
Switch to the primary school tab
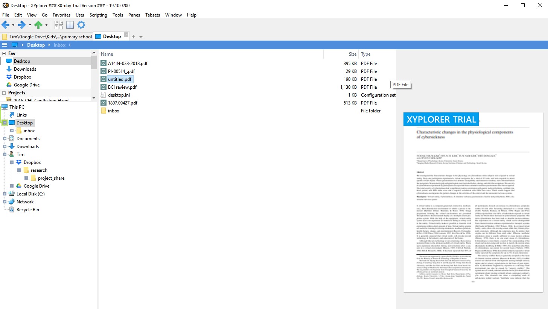pyautogui.click(x=49, y=36)
